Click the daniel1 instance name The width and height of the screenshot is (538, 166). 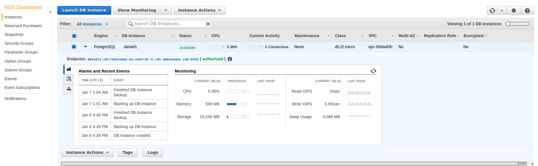click(131, 47)
